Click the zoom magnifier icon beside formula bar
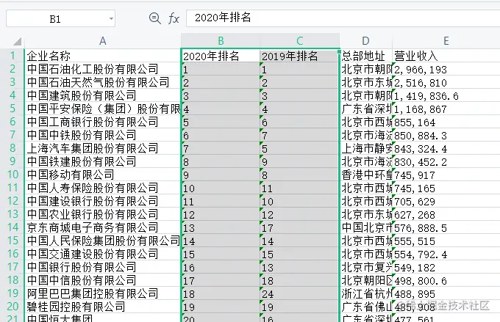This screenshot has height=322, width=500. point(154,18)
